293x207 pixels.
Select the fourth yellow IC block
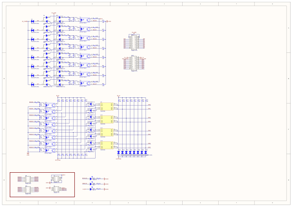[106, 145]
